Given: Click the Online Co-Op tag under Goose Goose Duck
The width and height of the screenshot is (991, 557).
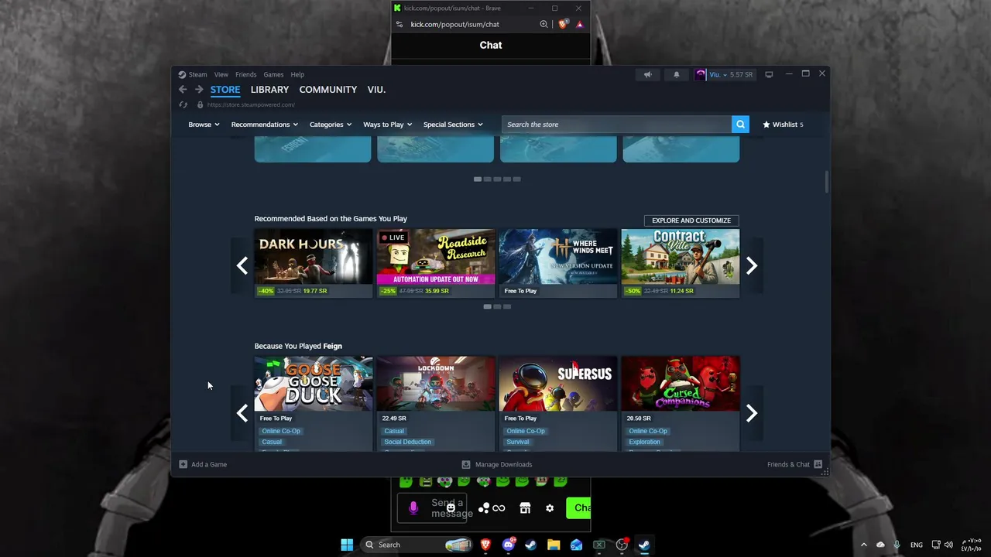Looking at the screenshot, I should pos(281,431).
